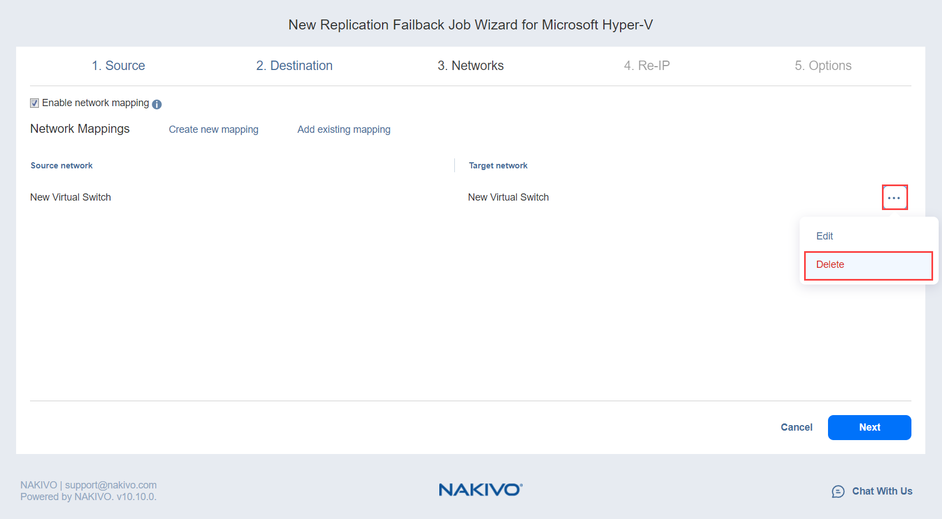
Task: Click Add existing mapping link
Action: tap(344, 129)
